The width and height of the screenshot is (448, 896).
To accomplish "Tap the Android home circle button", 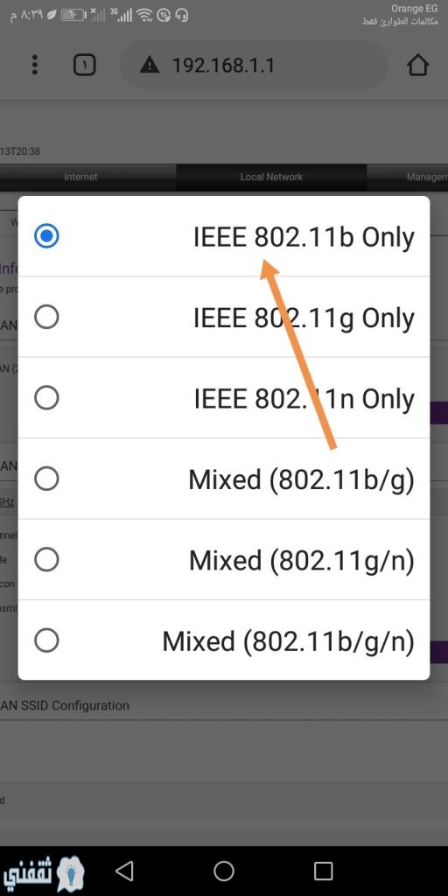I will coord(224,871).
